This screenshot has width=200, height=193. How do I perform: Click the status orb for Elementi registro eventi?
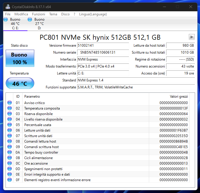coord(10,180)
